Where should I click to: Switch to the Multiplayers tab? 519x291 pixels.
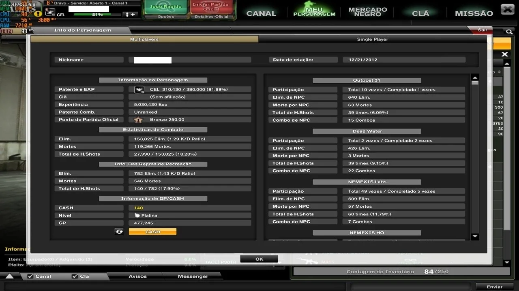point(144,39)
